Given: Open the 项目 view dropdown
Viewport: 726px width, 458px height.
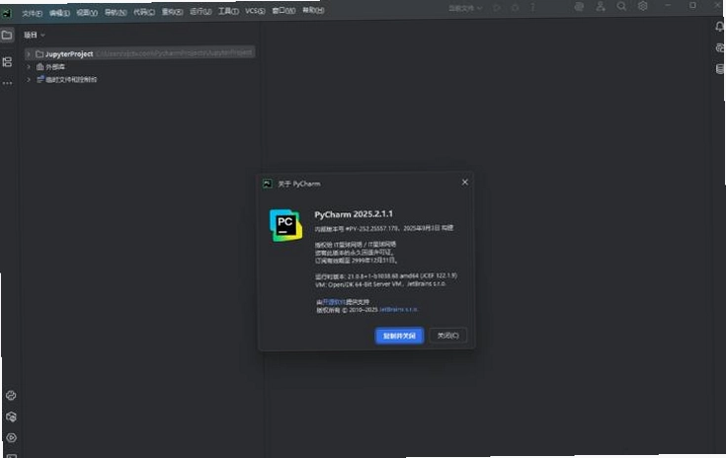Looking at the screenshot, I should [x=35, y=36].
